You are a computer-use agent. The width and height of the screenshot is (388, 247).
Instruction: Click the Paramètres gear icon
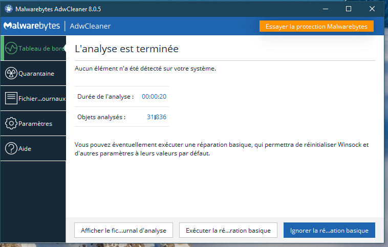click(x=11, y=123)
